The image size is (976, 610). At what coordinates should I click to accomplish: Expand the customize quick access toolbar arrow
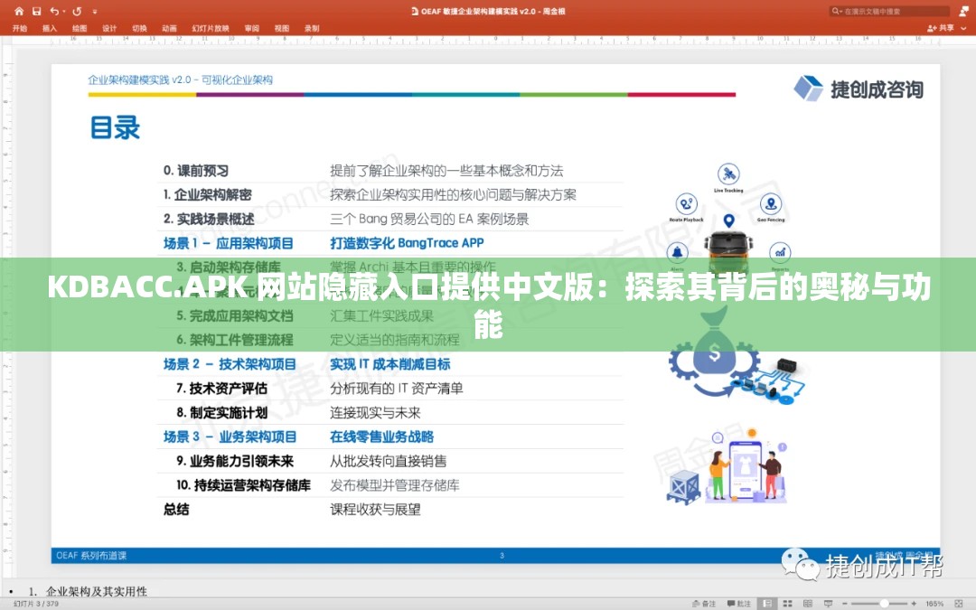(x=95, y=12)
